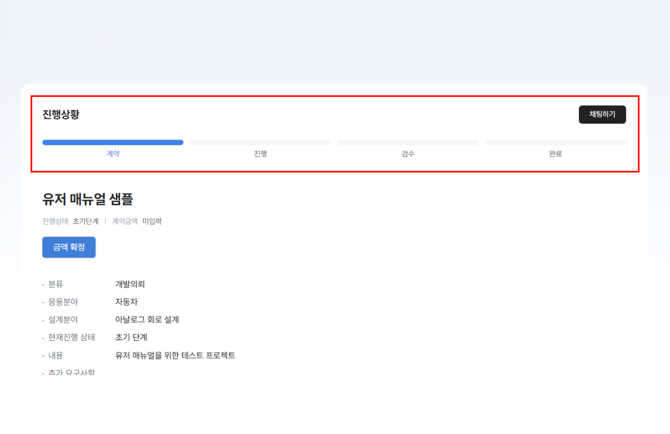Click the 채팅하기 button
The width and height of the screenshot is (670, 434).
[602, 114]
